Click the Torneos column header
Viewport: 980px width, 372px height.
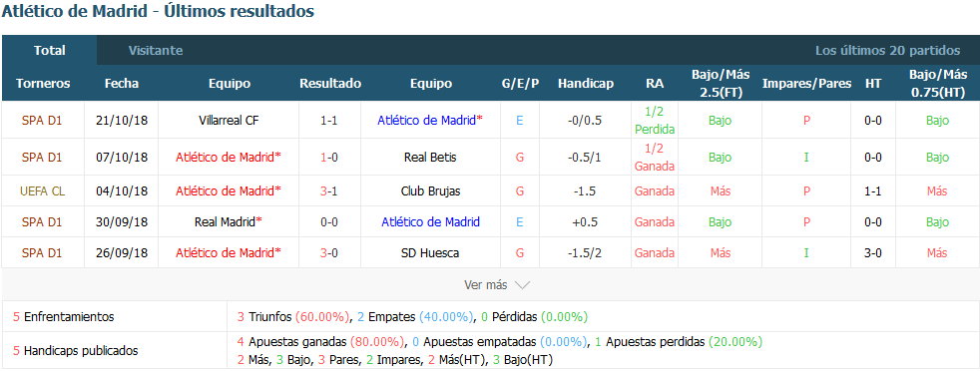point(43,84)
